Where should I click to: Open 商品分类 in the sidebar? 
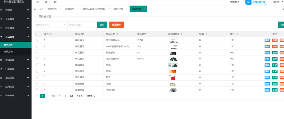16,52
